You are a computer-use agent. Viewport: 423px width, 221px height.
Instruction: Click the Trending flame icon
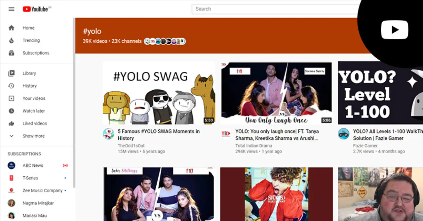pos(11,40)
